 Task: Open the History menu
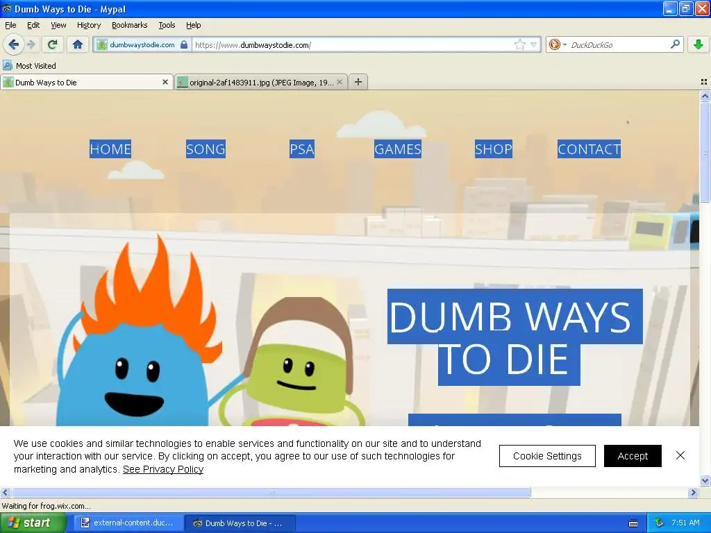click(89, 25)
